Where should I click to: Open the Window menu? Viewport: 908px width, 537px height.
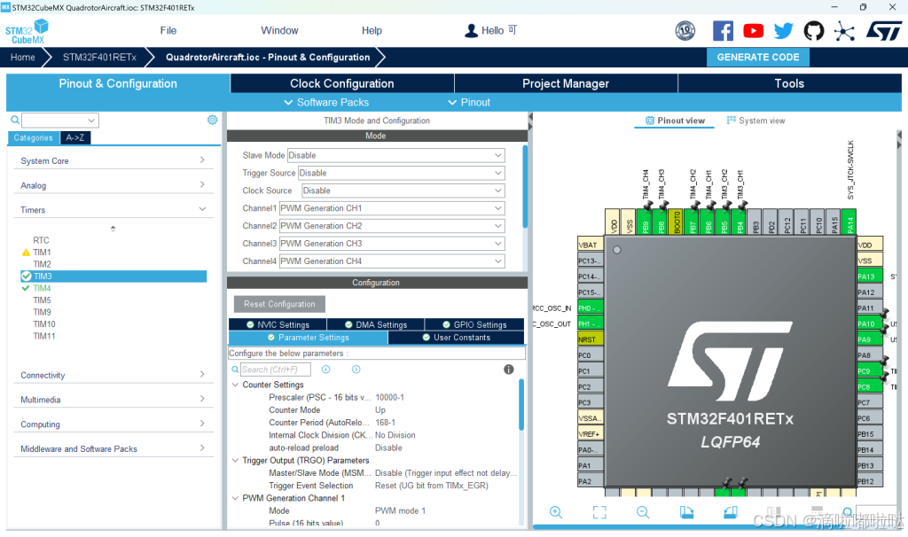pos(279,31)
